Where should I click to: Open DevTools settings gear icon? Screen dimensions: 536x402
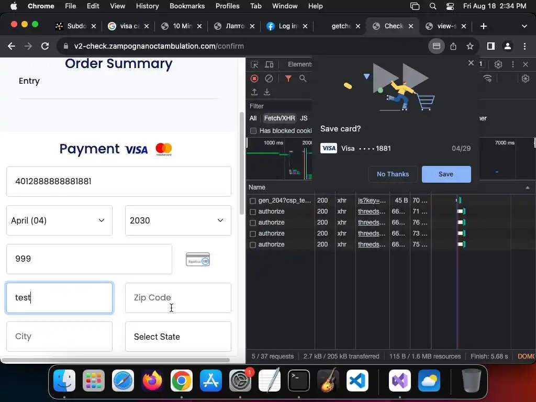[498, 64]
